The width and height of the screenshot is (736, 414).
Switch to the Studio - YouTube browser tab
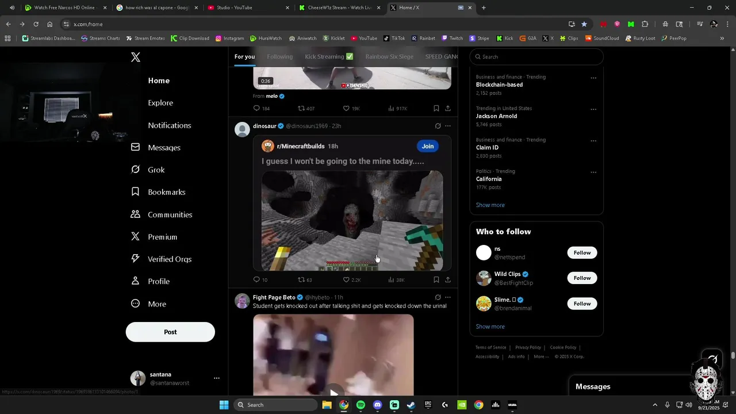tap(248, 7)
